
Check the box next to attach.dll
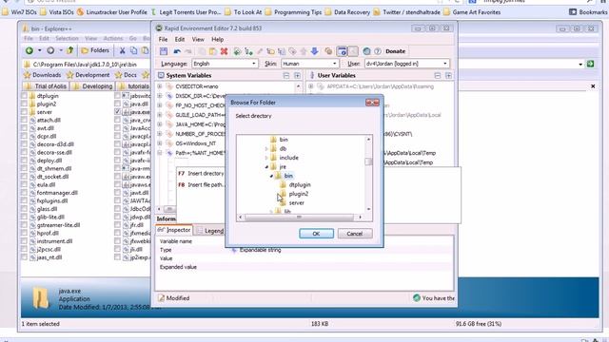click(x=25, y=120)
